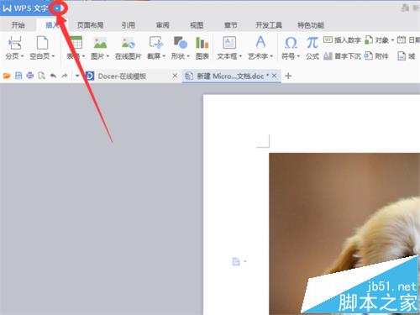Open the WPS 文字 application menu button
The height and width of the screenshot is (315, 420).
pos(25,8)
